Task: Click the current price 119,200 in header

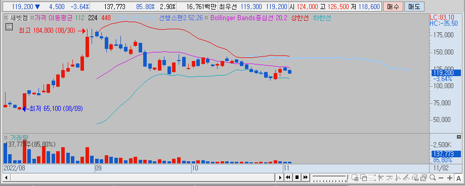Action: click(23, 7)
